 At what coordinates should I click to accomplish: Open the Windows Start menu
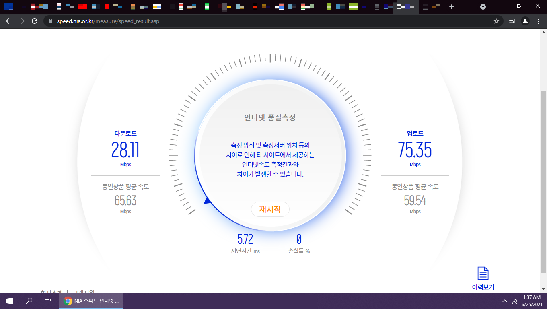point(10,301)
